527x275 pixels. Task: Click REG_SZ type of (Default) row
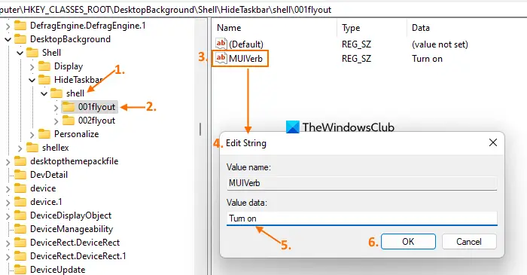pyautogui.click(x=356, y=44)
